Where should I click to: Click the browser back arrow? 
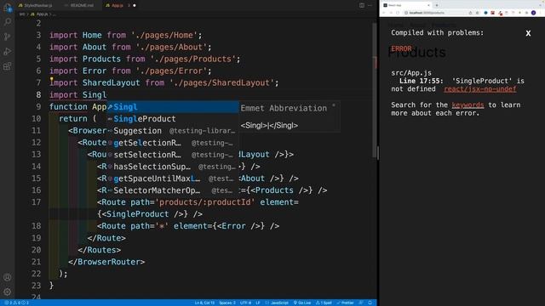coord(384,13)
